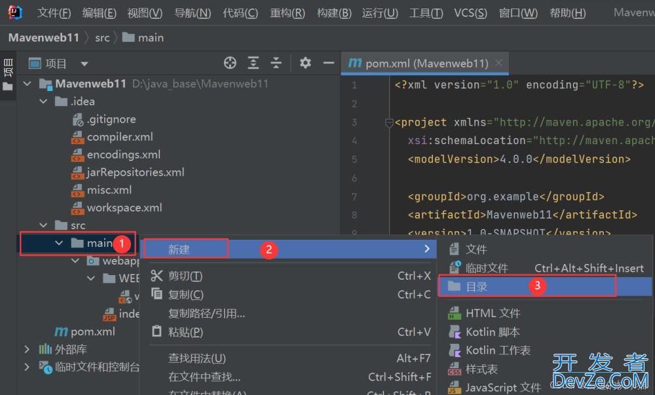Open the 导航(N) menu
Image resolution: width=655 pixels, height=395 pixels.
tap(193, 13)
